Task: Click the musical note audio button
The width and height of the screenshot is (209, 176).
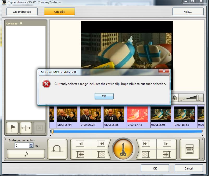Action: tap(26, 154)
